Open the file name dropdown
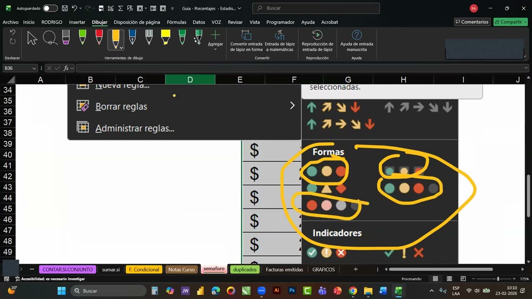 [239, 8]
